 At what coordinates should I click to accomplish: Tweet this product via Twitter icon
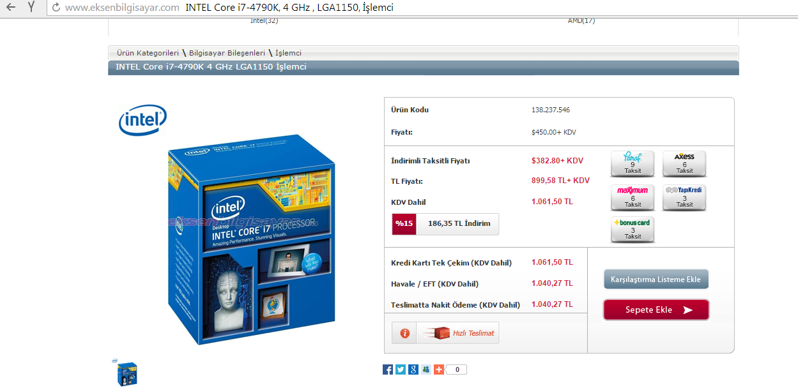click(401, 369)
